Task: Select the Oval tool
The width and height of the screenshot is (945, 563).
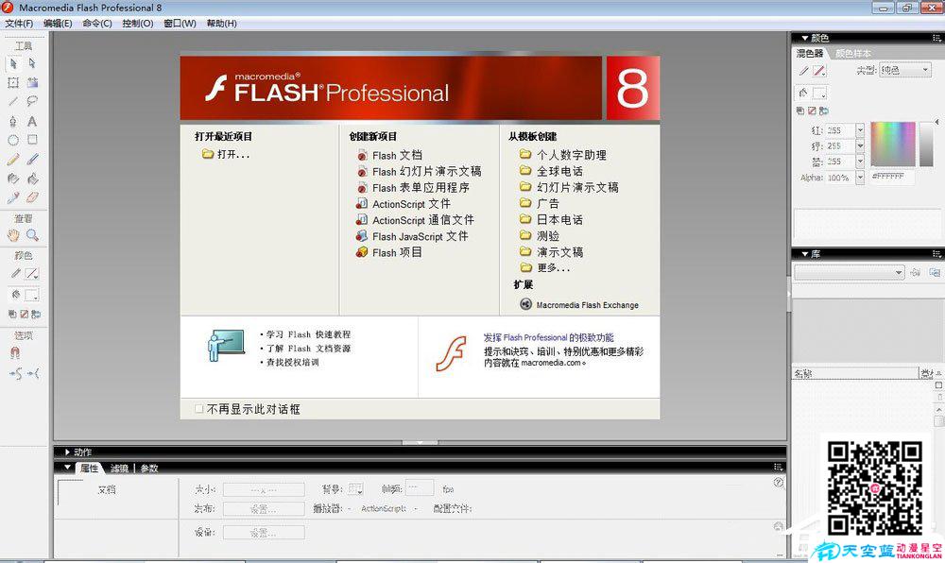Action: point(13,140)
